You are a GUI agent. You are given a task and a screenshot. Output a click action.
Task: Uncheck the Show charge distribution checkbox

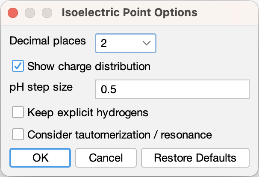[x=18, y=66]
